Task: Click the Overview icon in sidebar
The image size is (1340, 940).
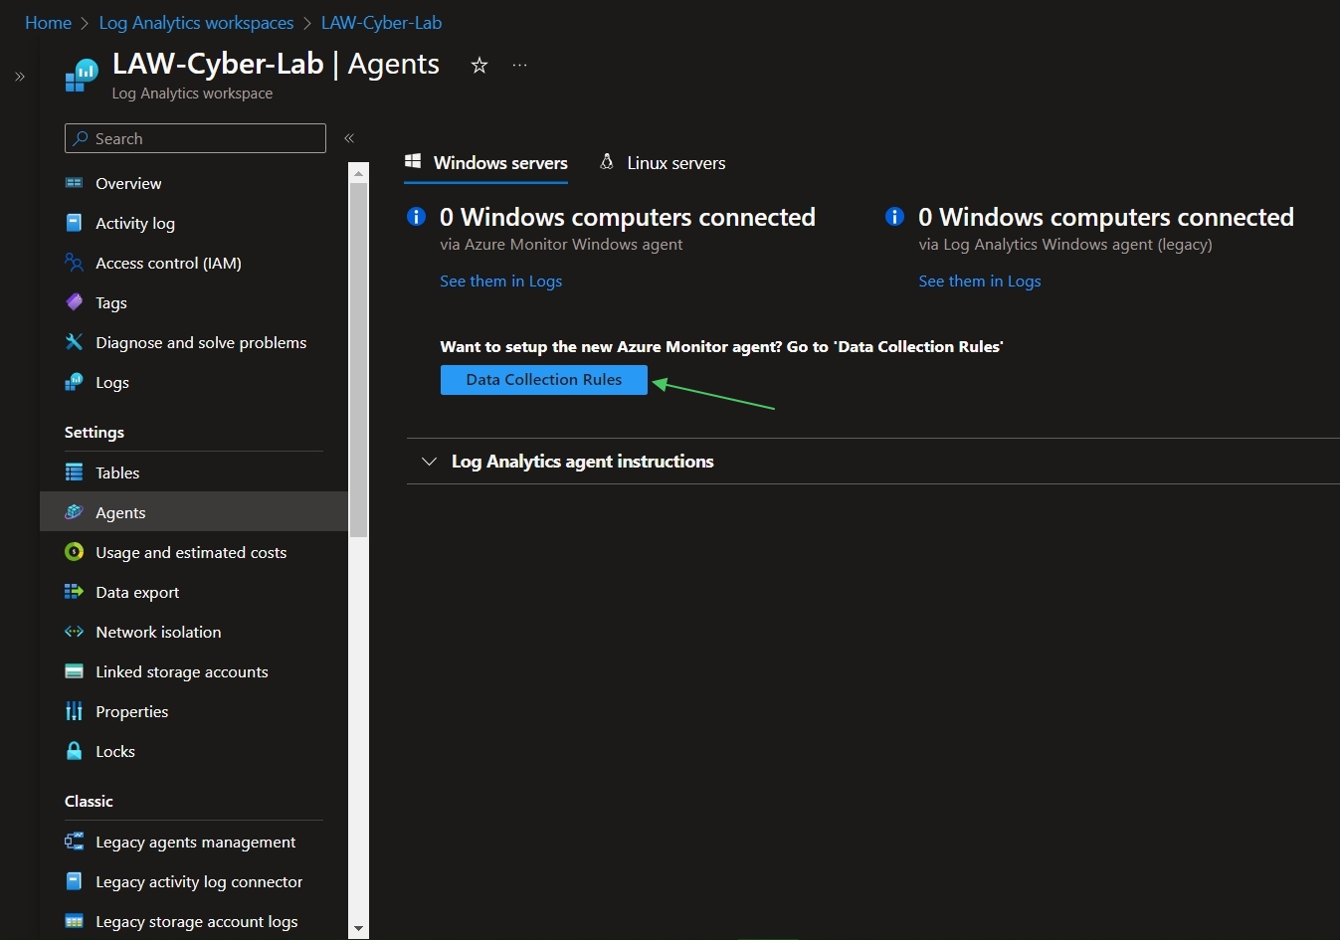Action: (x=74, y=183)
